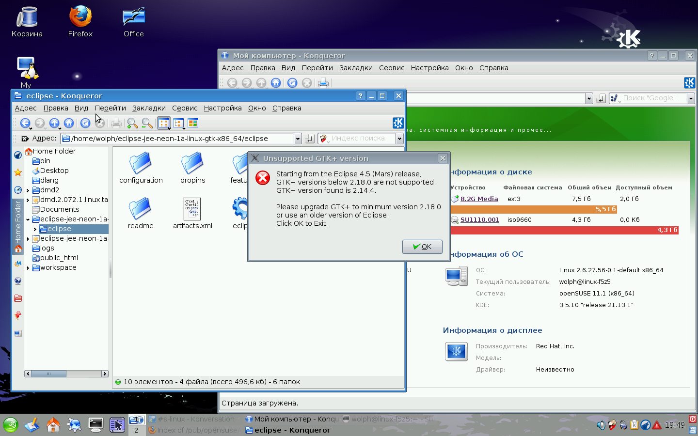Reload the Мой компьютер page
Image resolution: width=698 pixels, height=436 pixels.
pos(292,83)
